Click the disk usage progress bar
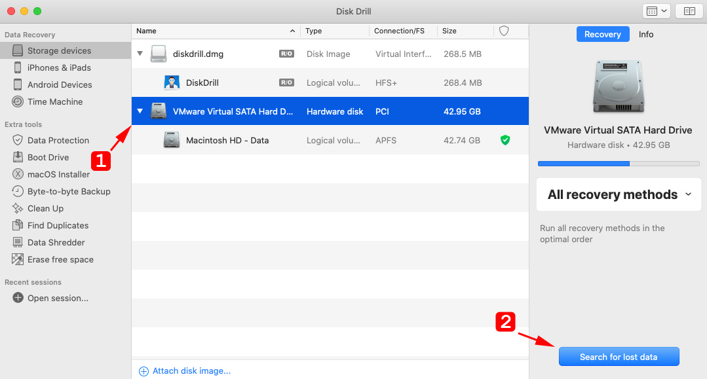Image resolution: width=707 pixels, height=379 pixels. click(619, 164)
